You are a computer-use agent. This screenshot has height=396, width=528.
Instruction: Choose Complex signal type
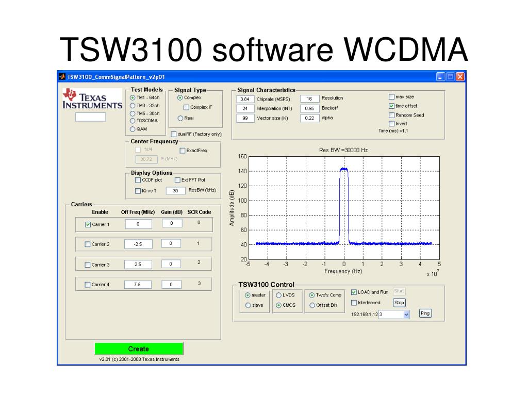180,97
